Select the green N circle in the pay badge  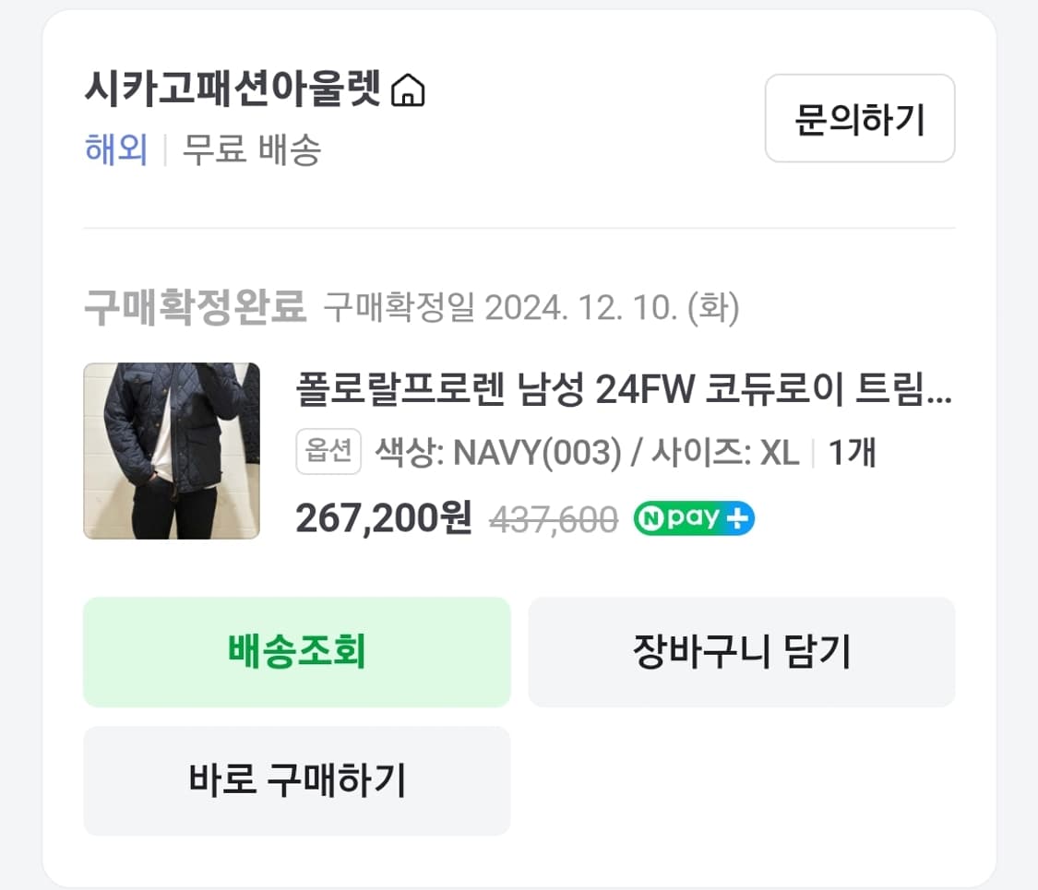click(649, 518)
